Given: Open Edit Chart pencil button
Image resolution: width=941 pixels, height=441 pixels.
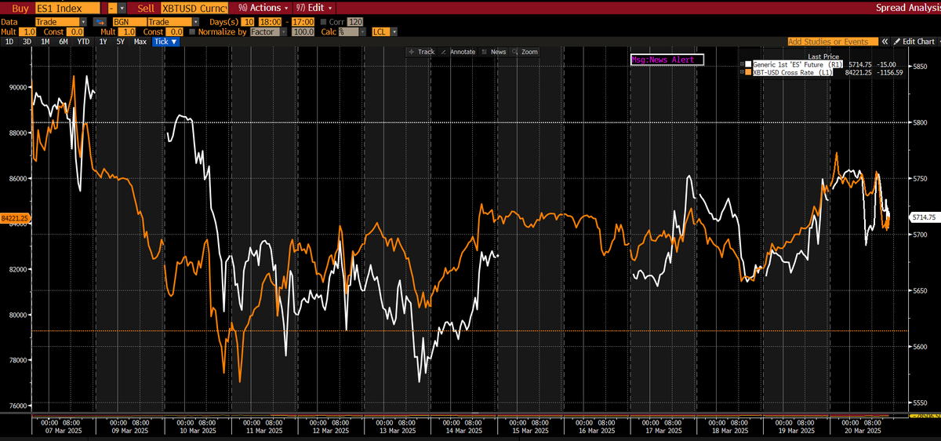Looking at the screenshot, I should (x=914, y=41).
